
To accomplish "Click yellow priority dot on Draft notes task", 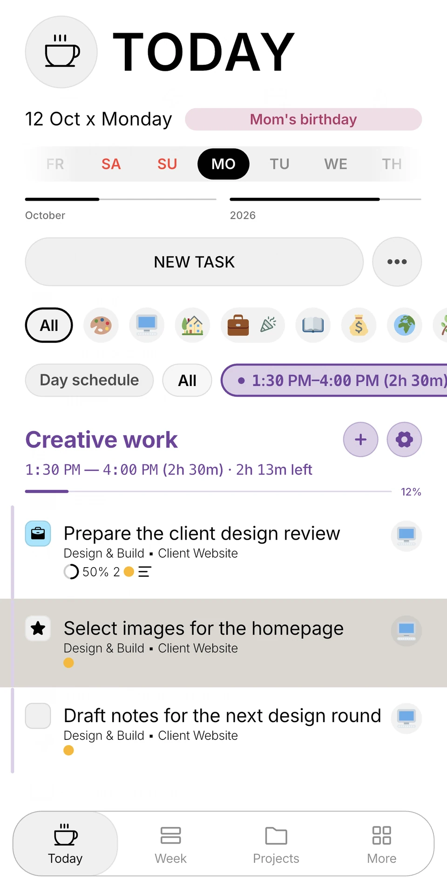I will click(x=68, y=750).
